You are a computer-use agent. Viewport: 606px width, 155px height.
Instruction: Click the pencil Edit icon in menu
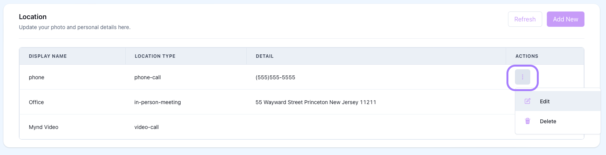(x=528, y=101)
